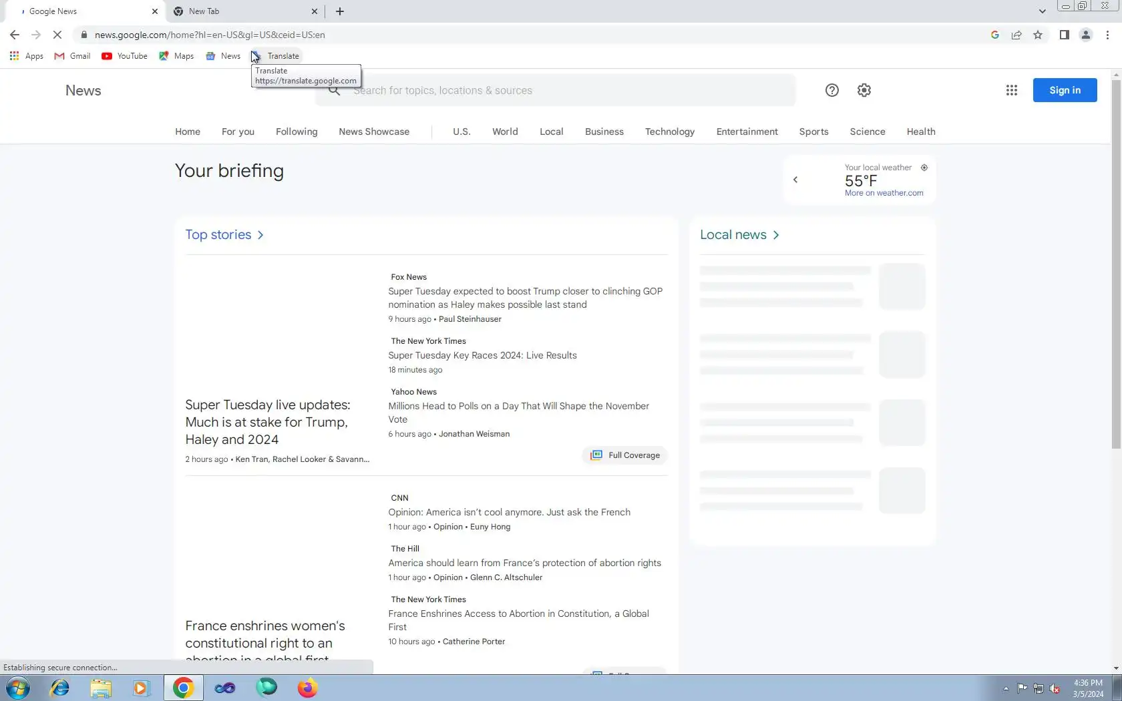This screenshot has width=1122, height=701.
Task: Open File Explorer from taskbar
Action: (x=101, y=688)
